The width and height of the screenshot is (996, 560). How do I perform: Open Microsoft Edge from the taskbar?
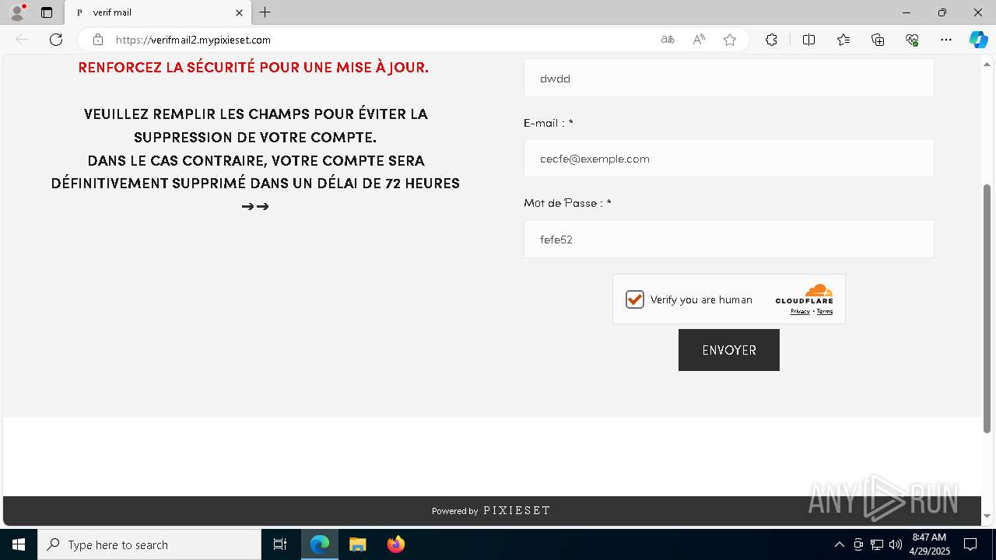320,544
